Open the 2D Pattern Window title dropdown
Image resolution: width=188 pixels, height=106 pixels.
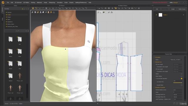pos(130,6)
